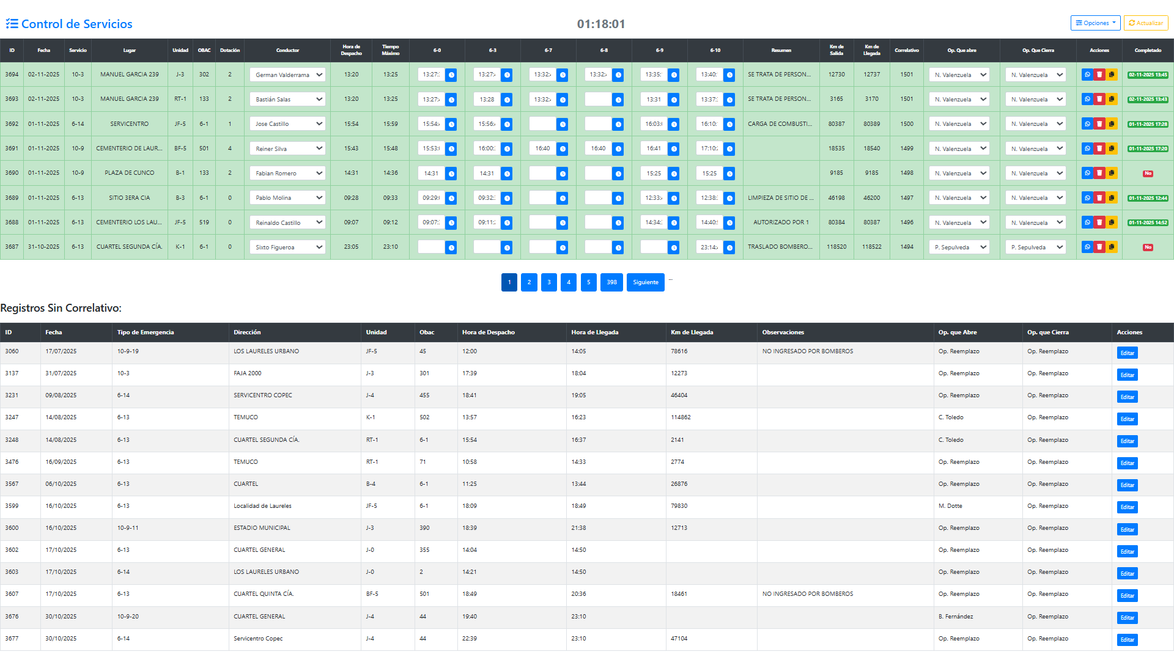
Task: Click 6-7 clock button in Pablo Molina row
Action: click(x=563, y=198)
